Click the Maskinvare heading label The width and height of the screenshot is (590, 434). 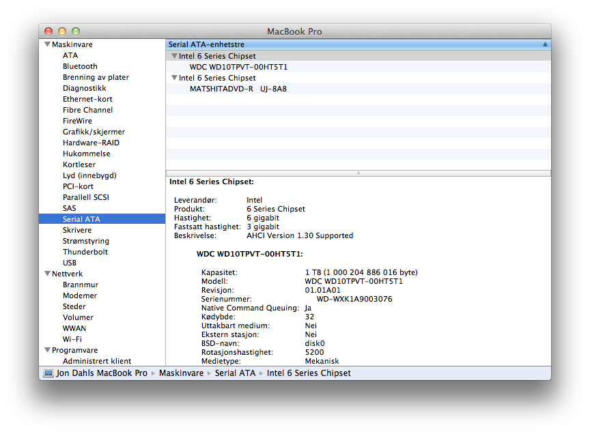72,44
